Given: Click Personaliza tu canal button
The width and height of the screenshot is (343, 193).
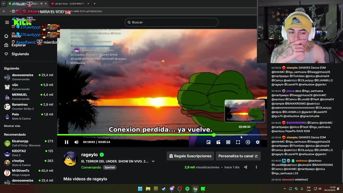Looking at the screenshot, I should [x=238, y=156].
